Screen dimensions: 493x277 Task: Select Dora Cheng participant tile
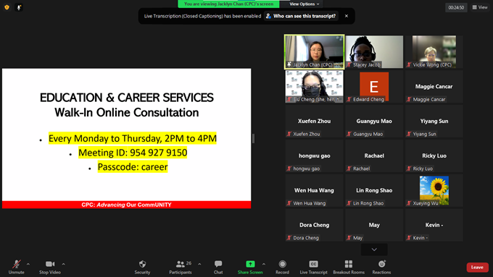click(314, 225)
